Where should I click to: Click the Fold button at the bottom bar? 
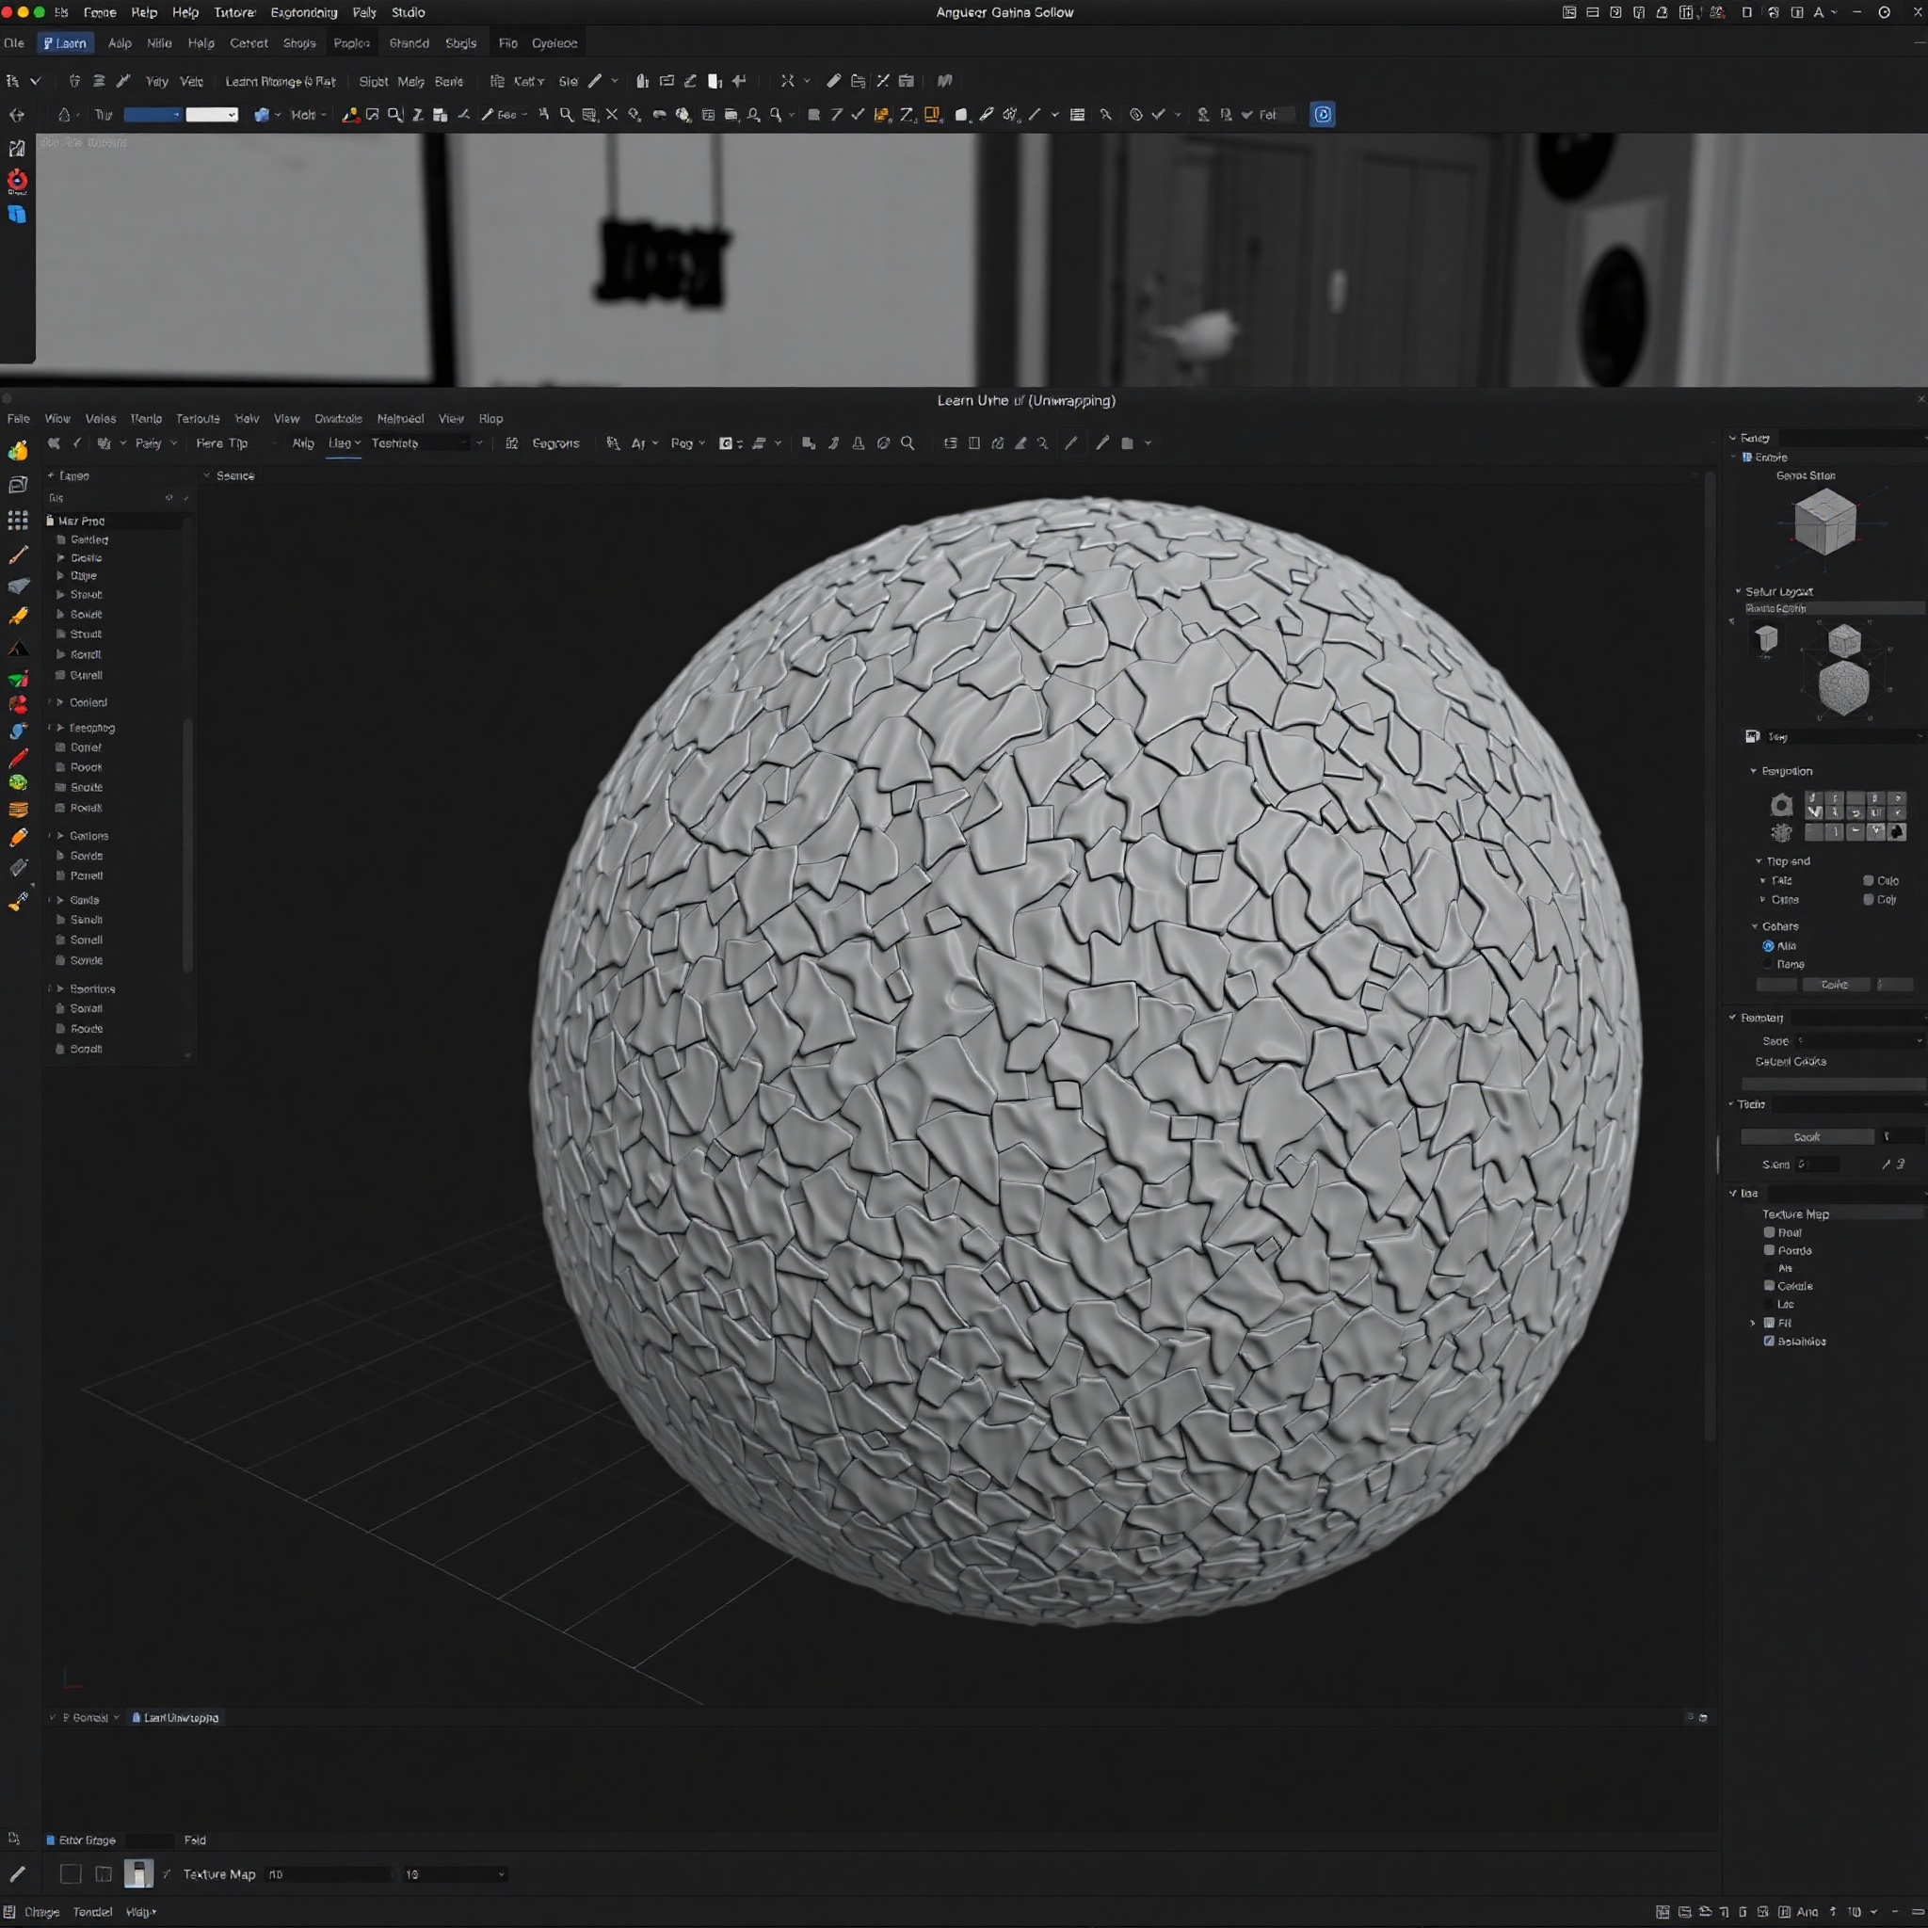coord(196,1840)
